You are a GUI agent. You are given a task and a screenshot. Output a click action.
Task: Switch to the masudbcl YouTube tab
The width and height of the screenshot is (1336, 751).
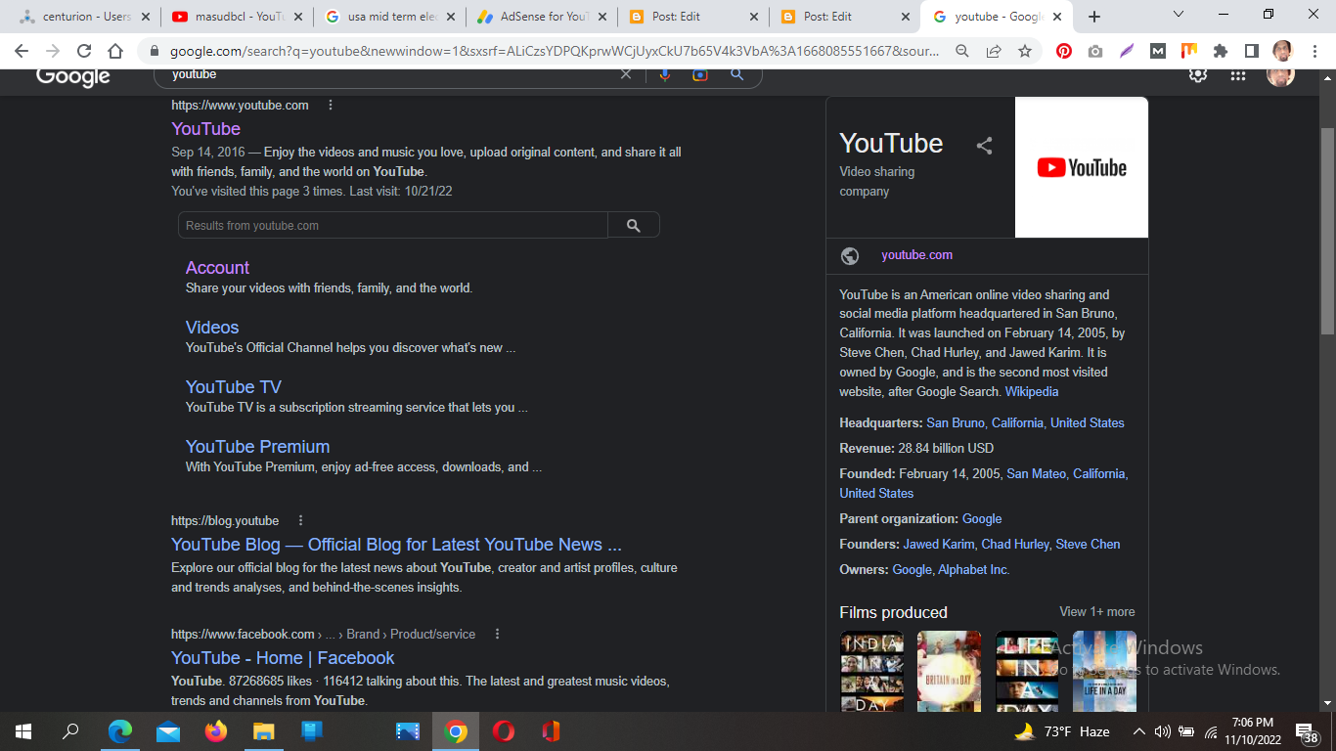coord(239,17)
